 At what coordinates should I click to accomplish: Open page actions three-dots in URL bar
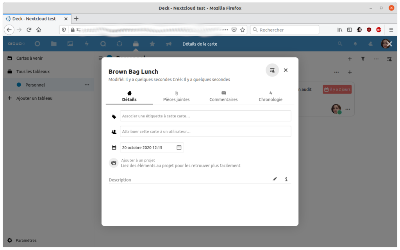(225, 30)
